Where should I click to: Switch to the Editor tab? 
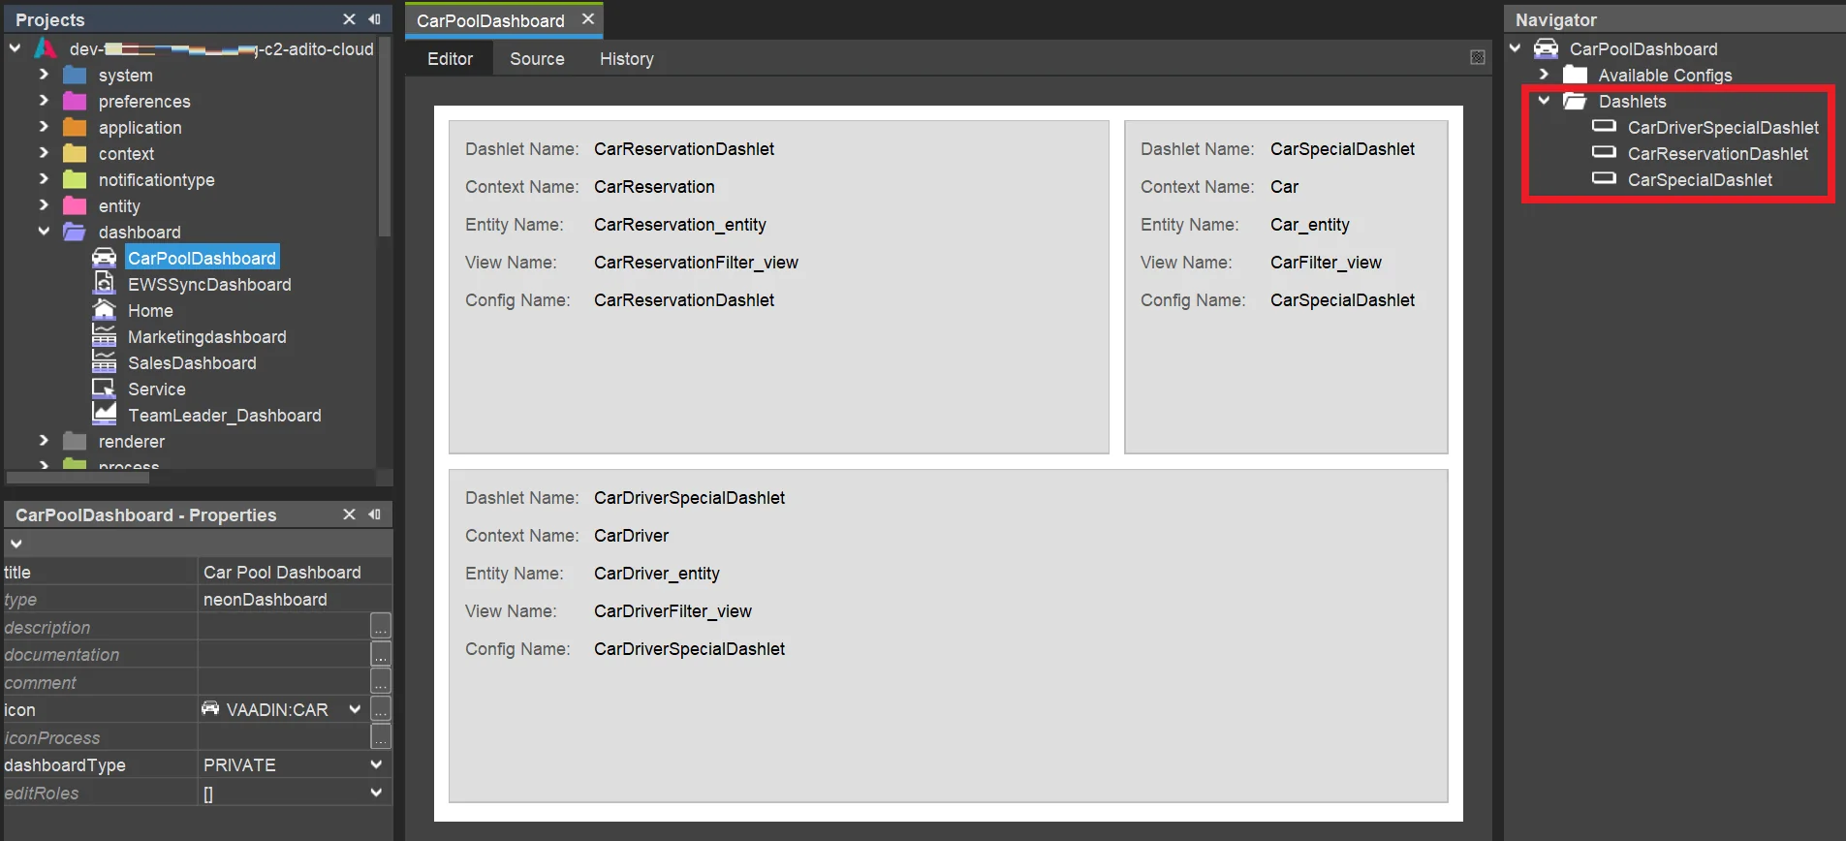tap(451, 59)
